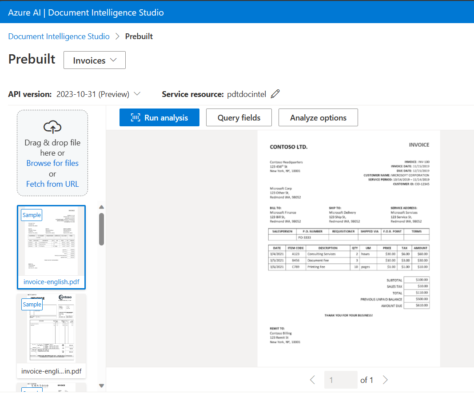Click the scrollbar up arrow
The image size is (474, 402).
pyautogui.click(x=101, y=206)
